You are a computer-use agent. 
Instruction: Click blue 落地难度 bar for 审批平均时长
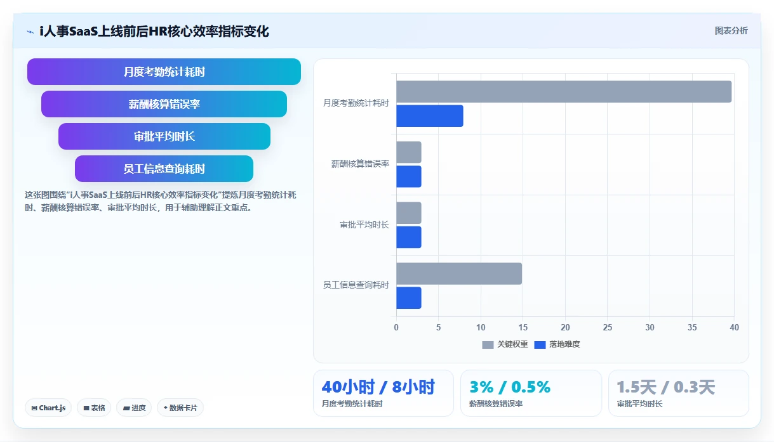click(409, 237)
